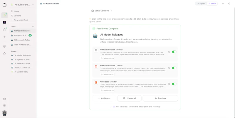Image resolution: width=235 pixels, height=118 pixels.
Task: Expand the Not satisfied re-setup section arrow
Action: 111,107
